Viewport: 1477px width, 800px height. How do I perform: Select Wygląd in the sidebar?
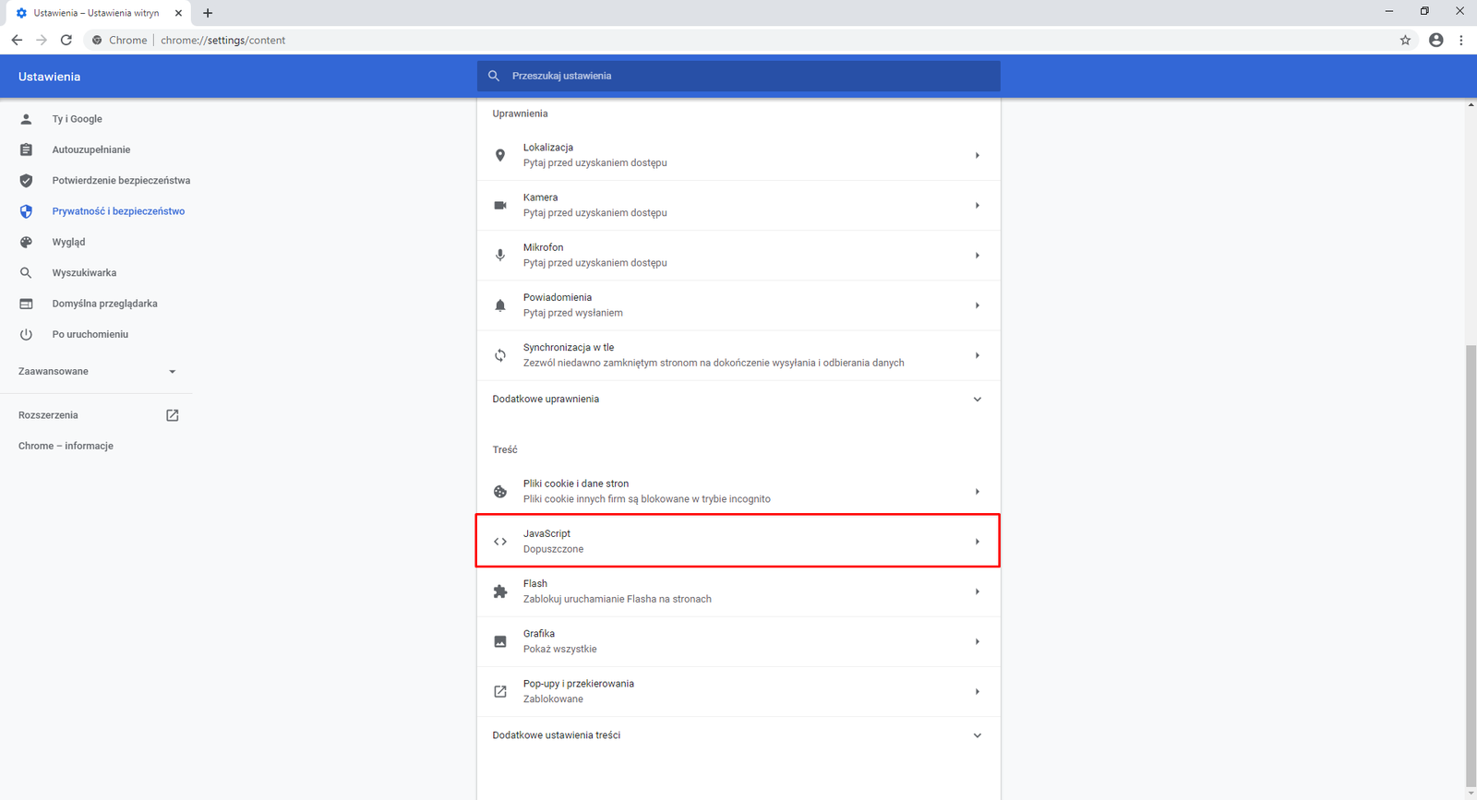point(68,242)
